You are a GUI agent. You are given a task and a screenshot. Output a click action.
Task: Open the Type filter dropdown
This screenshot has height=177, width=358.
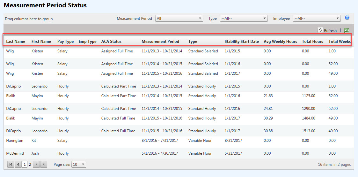244,19
